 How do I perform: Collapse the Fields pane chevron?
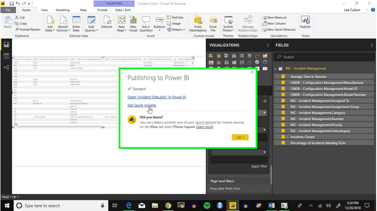click(x=371, y=45)
